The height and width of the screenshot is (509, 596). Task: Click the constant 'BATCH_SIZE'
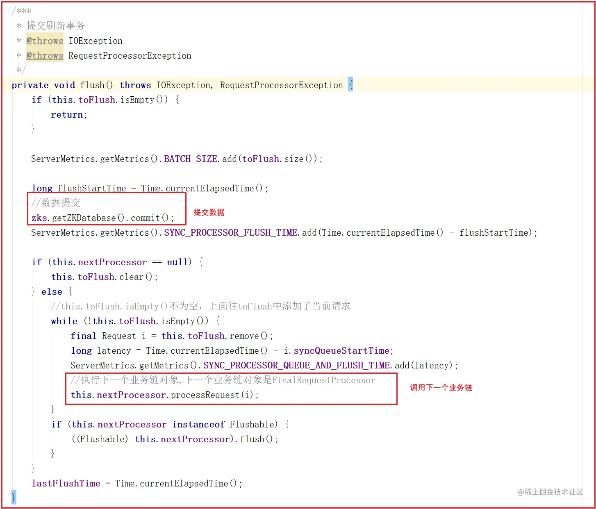click(x=191, y=159)
